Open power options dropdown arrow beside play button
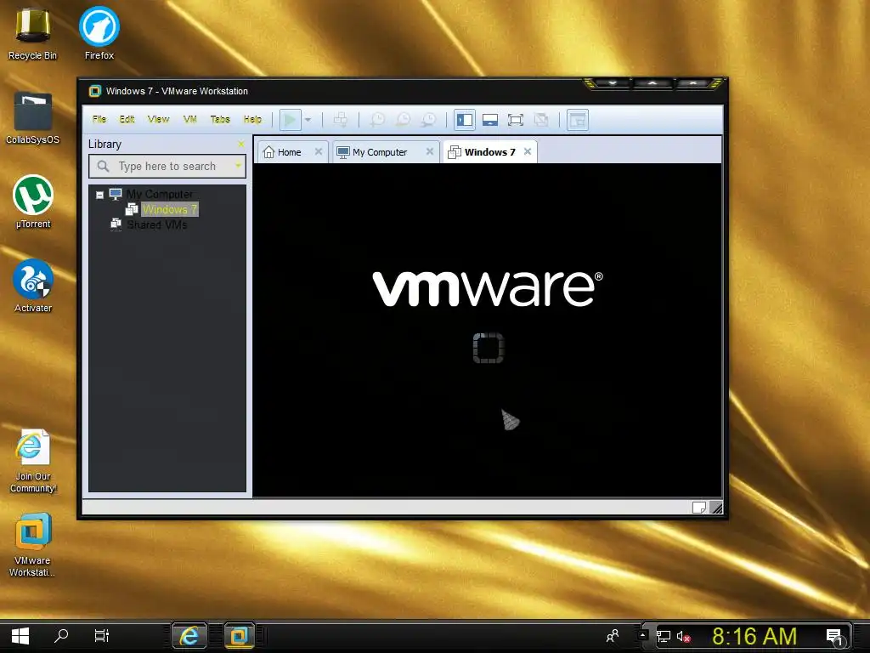 point(308,120)
